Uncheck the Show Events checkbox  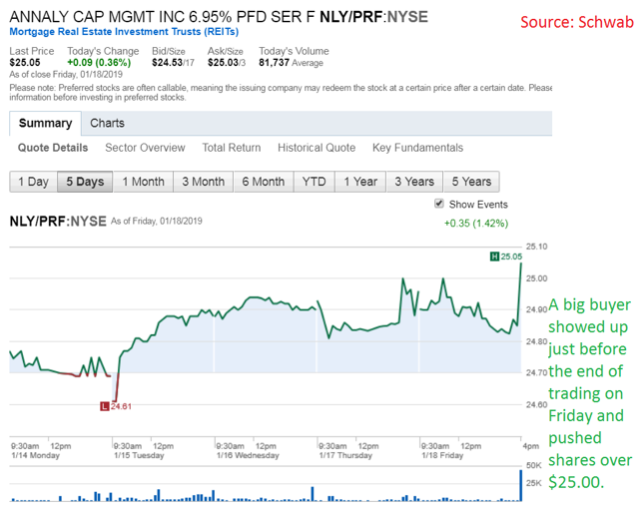(x=439, y=204)
